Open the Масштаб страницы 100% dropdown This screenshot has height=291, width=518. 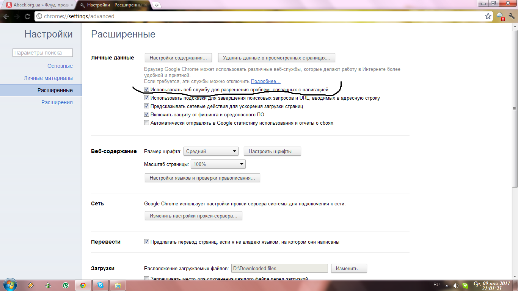click(218, 164)
